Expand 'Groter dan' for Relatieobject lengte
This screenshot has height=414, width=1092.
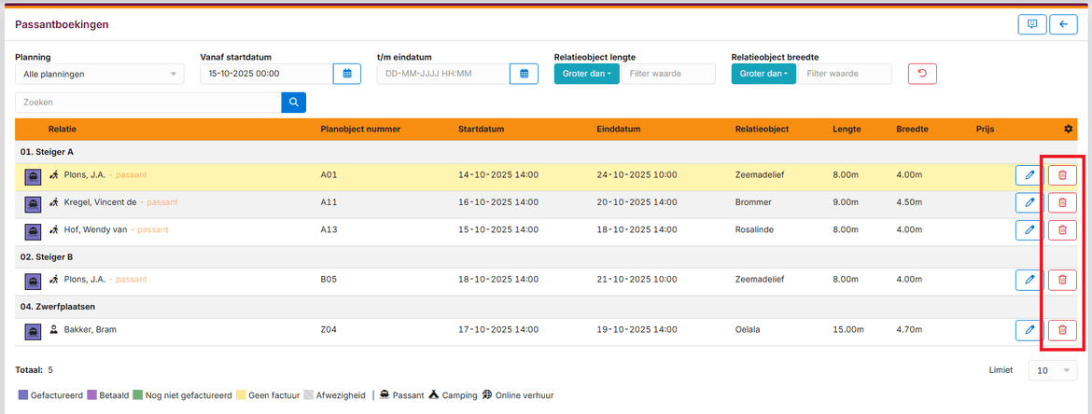pyautogui.click(x=587, y=74)
